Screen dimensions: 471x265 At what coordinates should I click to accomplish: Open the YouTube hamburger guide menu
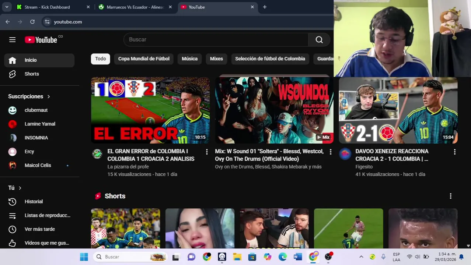13,40
